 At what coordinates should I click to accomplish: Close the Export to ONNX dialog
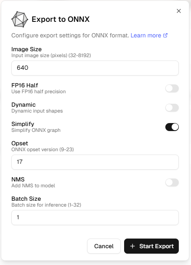pos(179,11)
